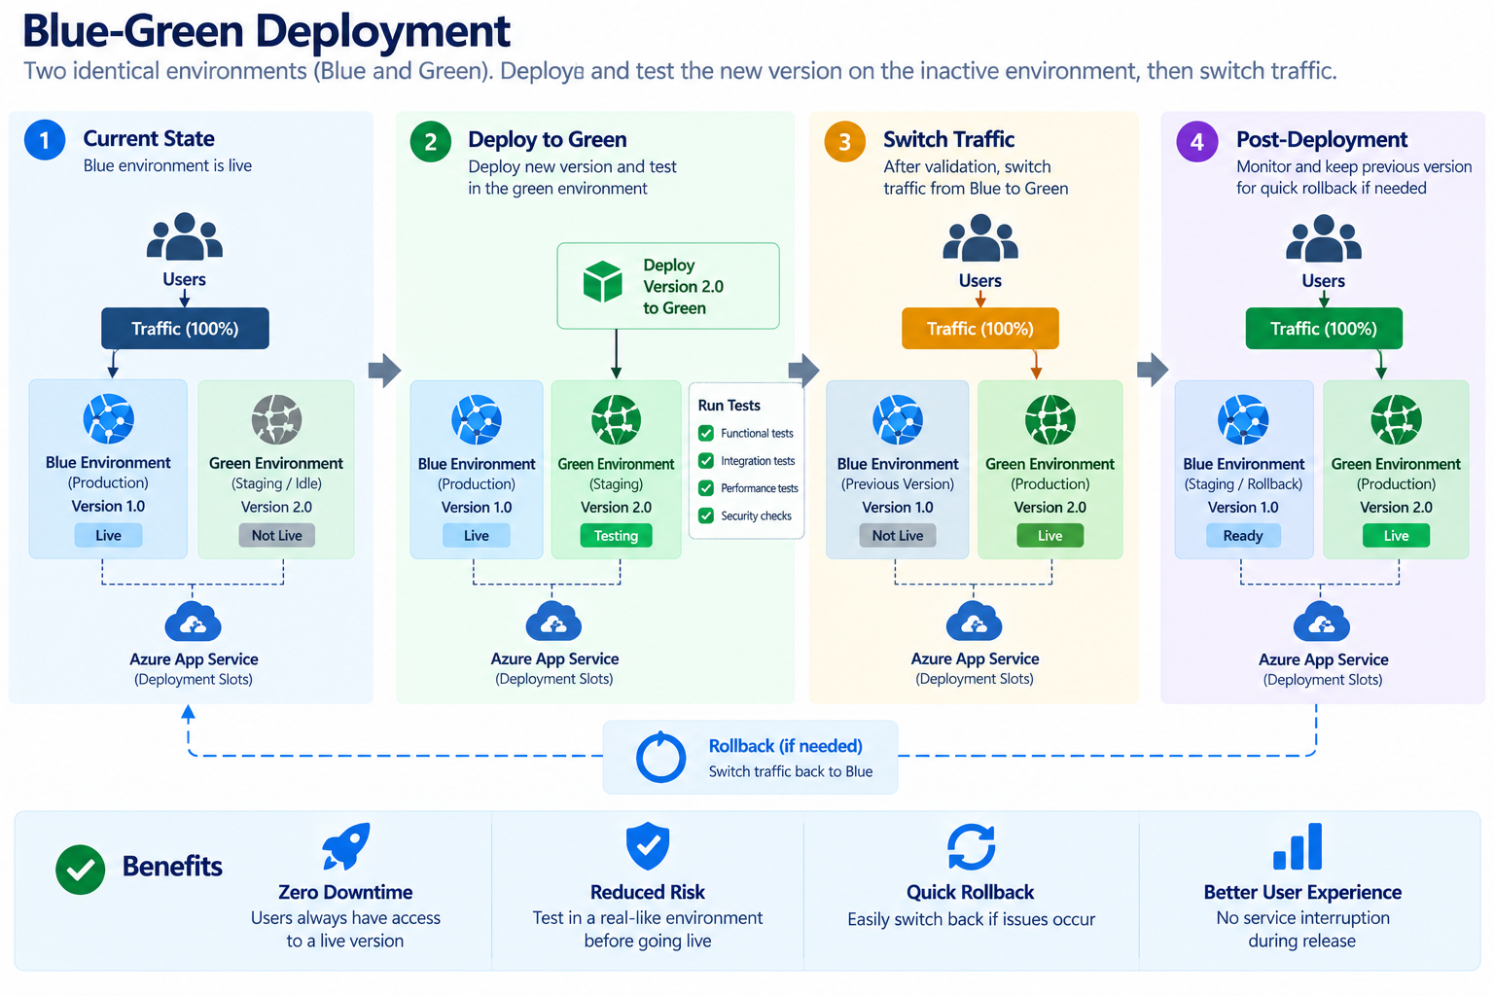Select Blue Environment globe icon in Current State
This screenshot has width=1494, height=996.
coord(108,419)
